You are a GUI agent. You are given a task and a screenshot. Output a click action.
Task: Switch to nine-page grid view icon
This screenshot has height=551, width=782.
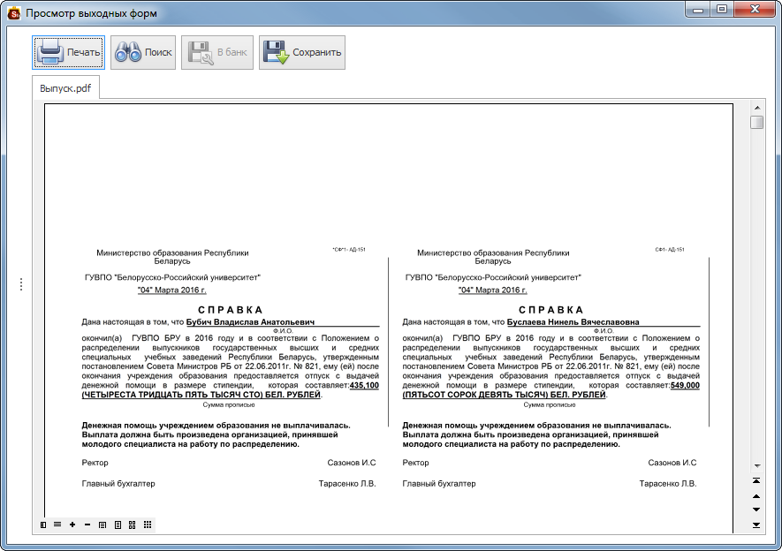coord(148,525)
